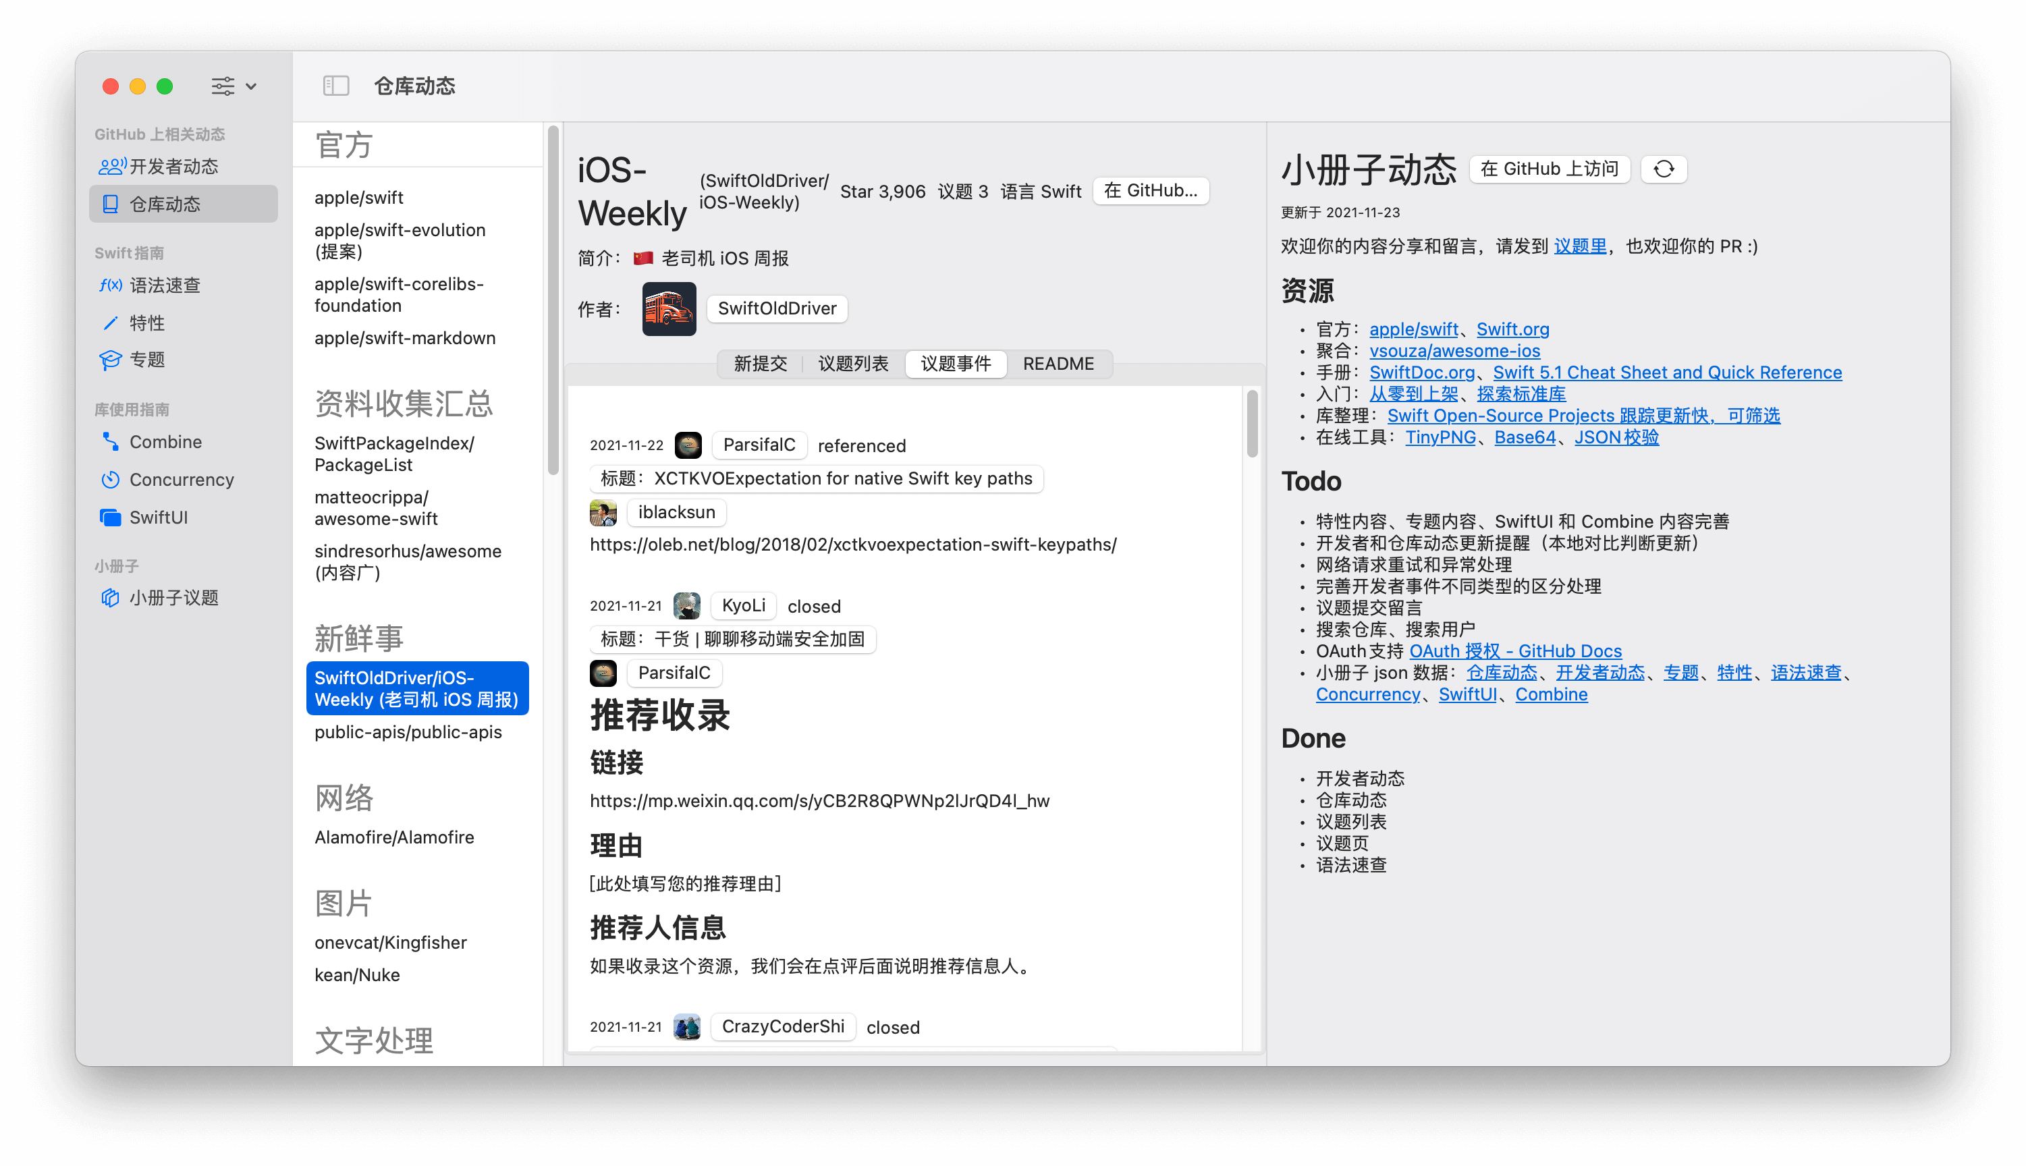The height and width of the screenshot is (1166, 2026).
Task: Open title XCTKVOExpectation for native Swift key paths
Action: coord(816,478)
